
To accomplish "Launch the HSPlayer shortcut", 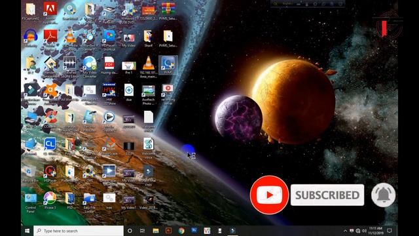I will tap(50, 174).
